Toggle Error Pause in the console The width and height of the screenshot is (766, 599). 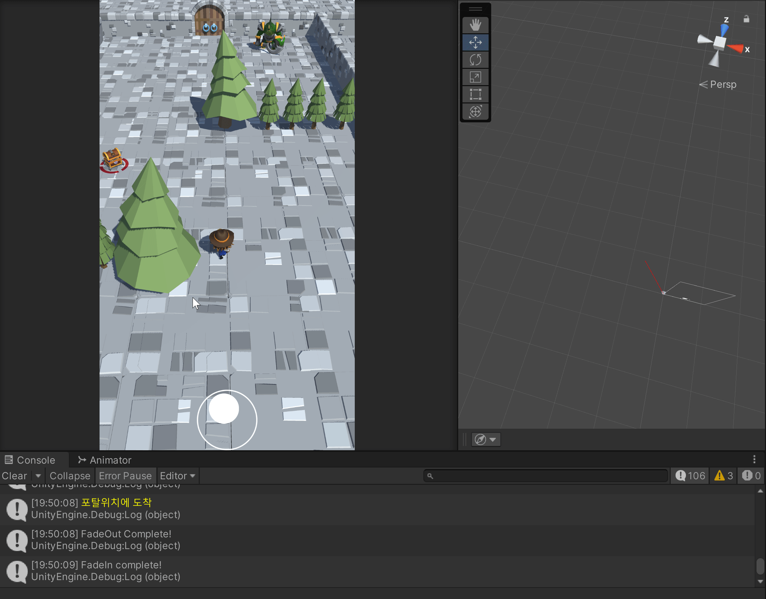coord(125,476)
